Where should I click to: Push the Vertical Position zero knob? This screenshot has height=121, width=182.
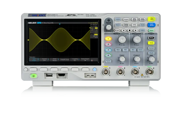point(122,59)
